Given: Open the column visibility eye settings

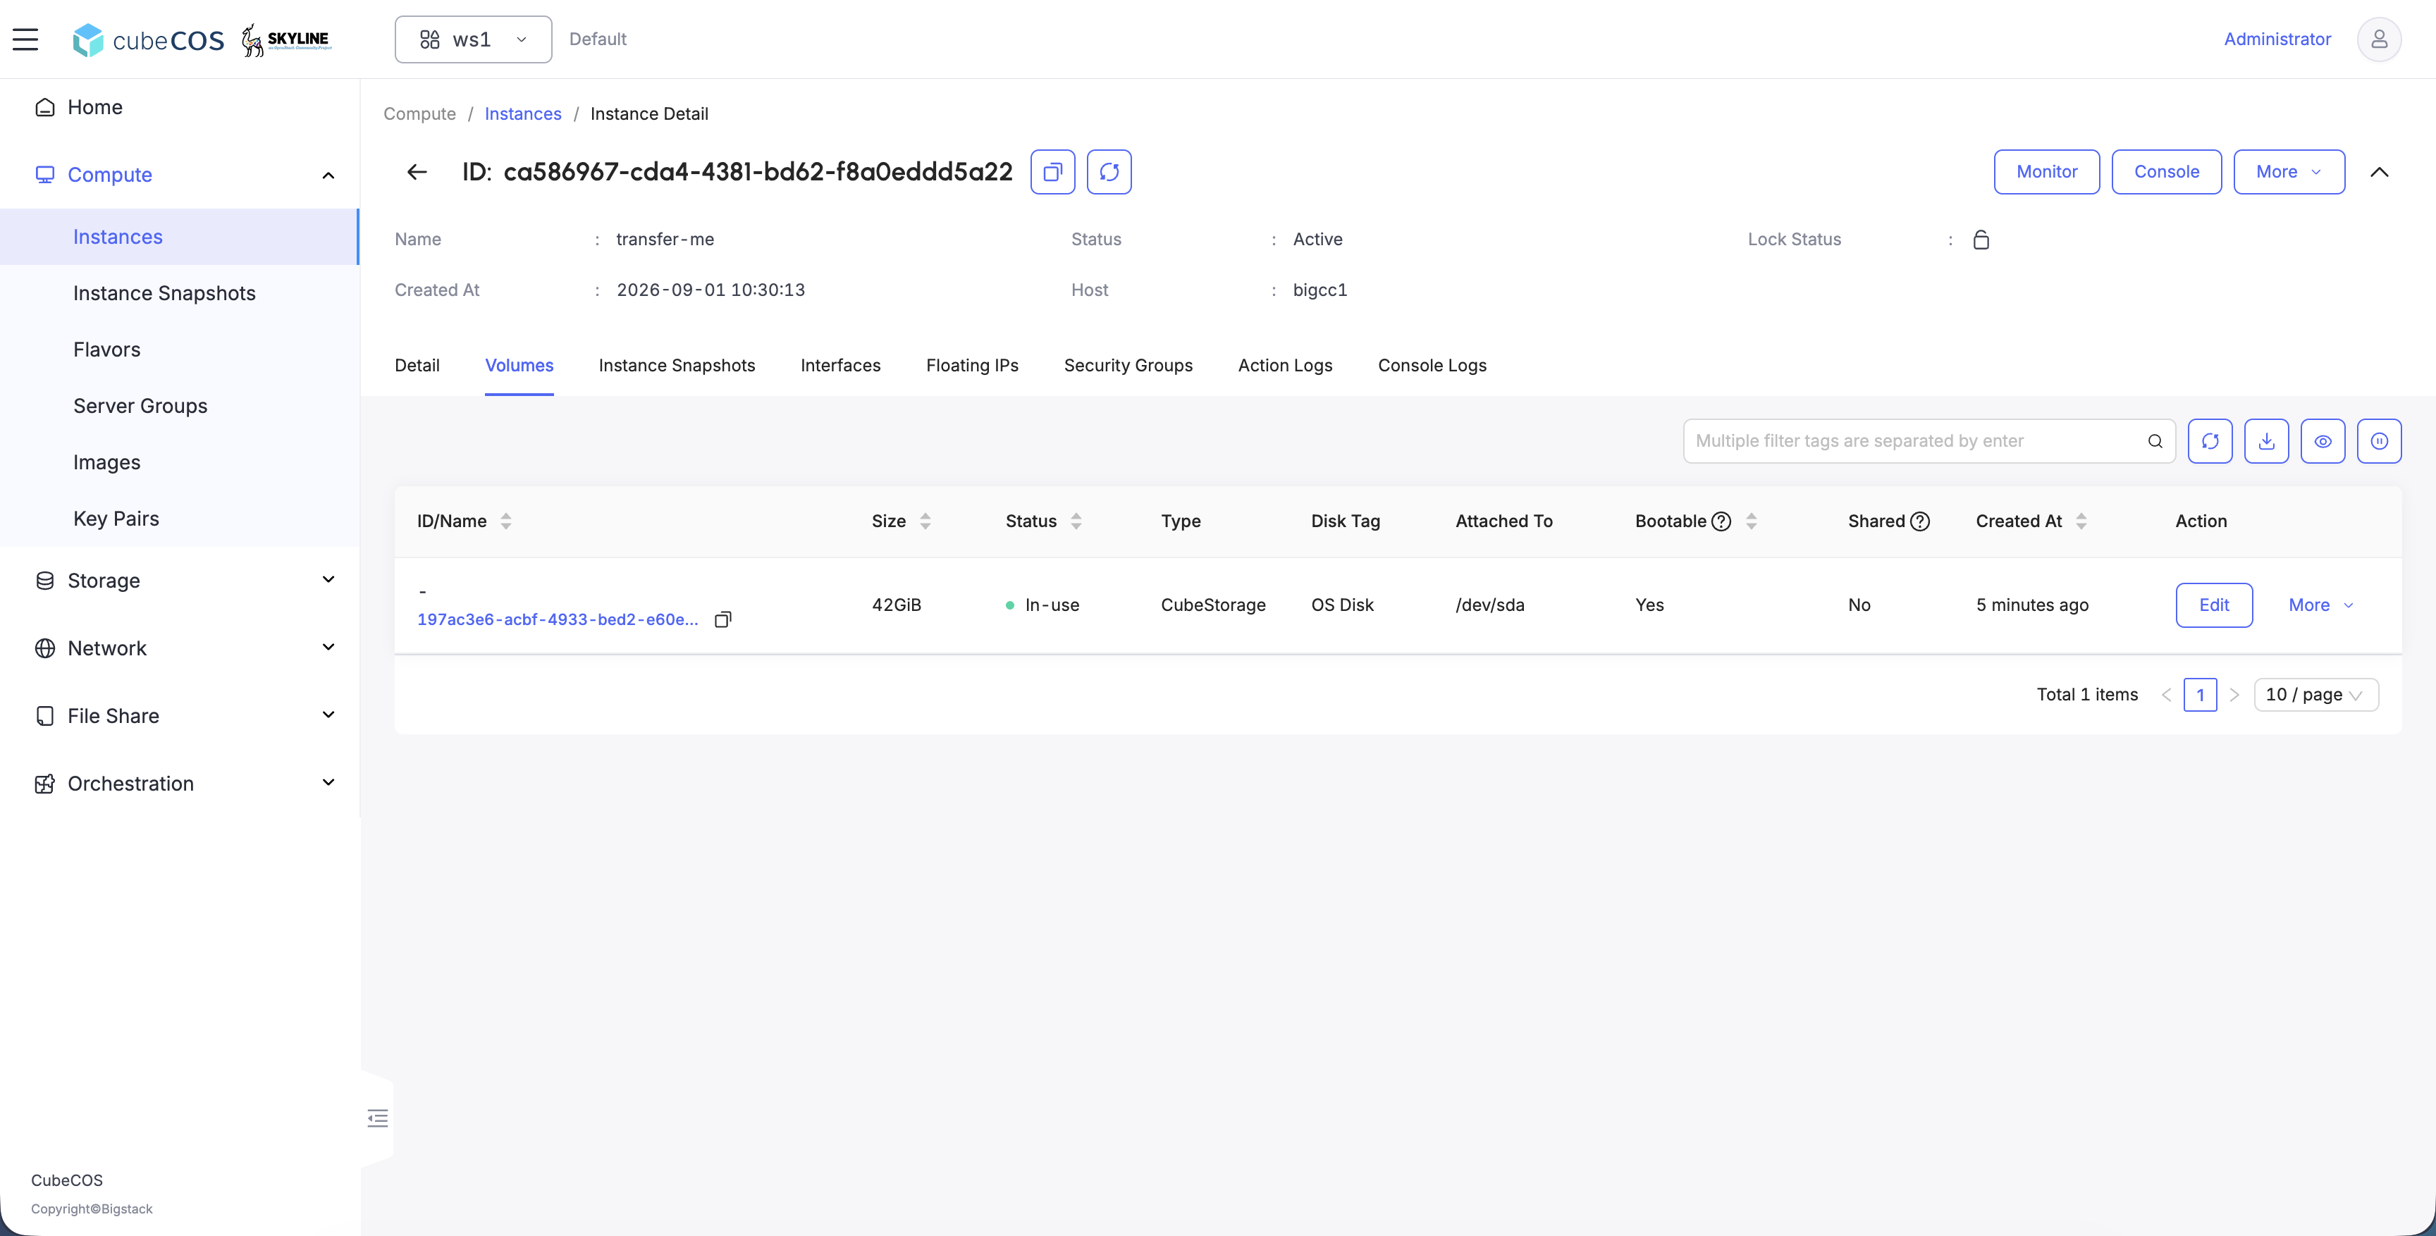Looking at the screenshot, I should (2323, 440).
